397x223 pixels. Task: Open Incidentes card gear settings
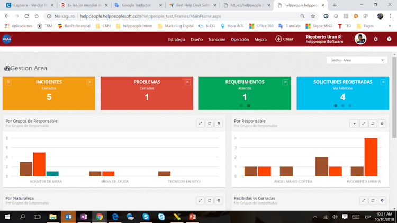coord(8,82)
